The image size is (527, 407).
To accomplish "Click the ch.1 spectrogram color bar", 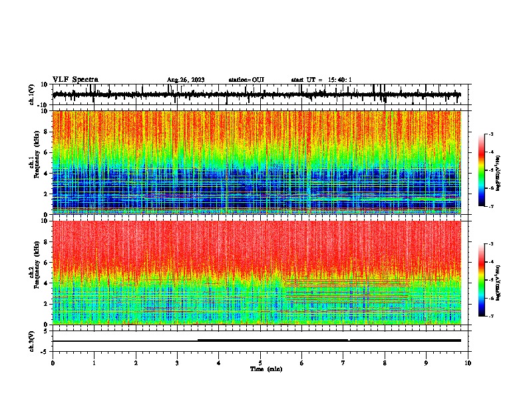I will pos(481,170).
